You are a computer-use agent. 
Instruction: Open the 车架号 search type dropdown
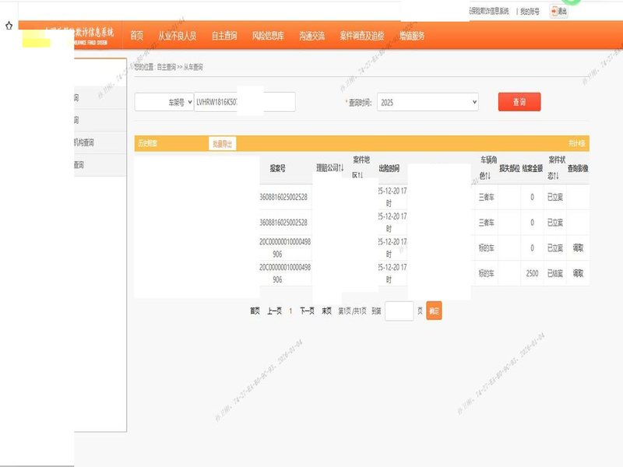pyautogui.click(x=164, y=102)
